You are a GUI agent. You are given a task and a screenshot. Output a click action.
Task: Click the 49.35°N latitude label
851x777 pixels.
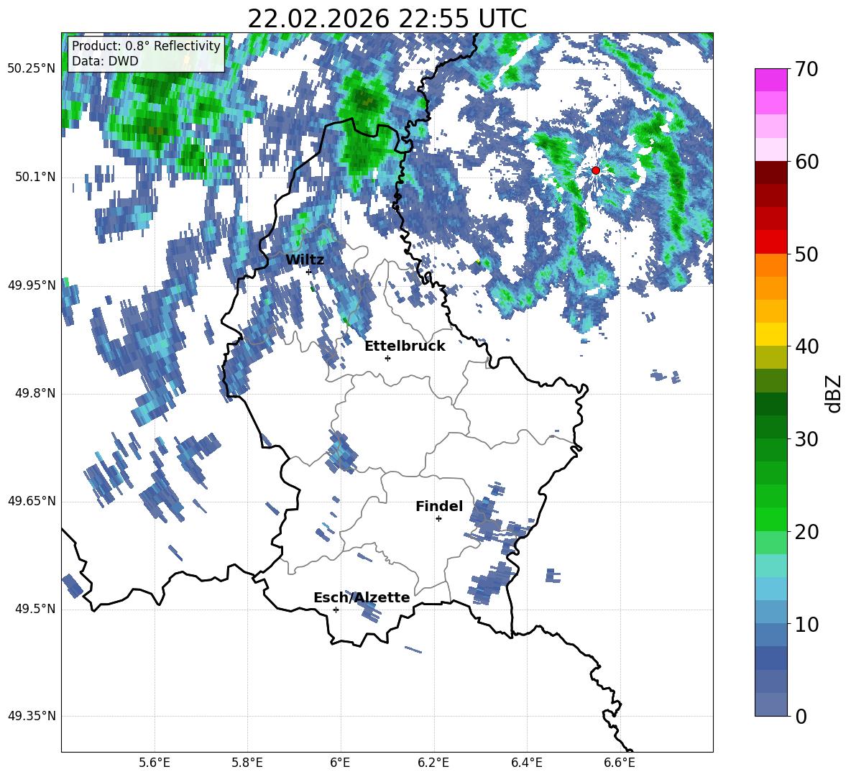pyautogui.click(x=32, y=716)
